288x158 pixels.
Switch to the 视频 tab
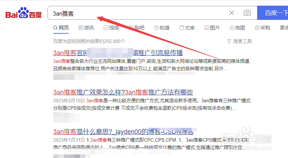pos(111,28)
